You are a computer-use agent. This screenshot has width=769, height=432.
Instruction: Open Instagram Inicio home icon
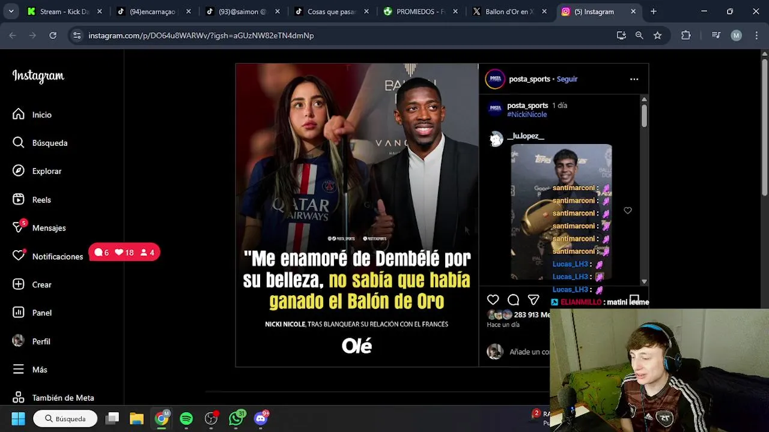(x=19, y=114)
